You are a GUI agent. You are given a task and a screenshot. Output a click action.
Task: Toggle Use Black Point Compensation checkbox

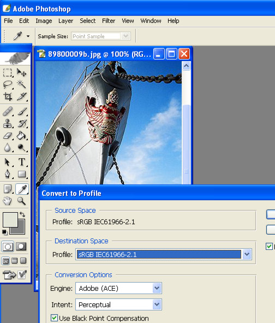tap(54, 318)
